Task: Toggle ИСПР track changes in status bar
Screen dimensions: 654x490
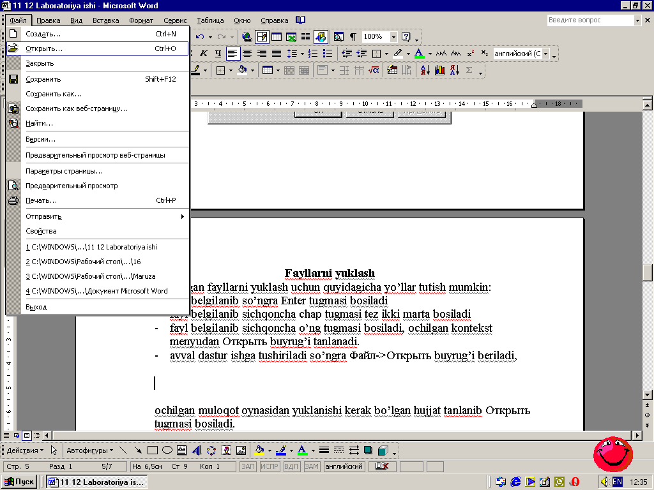Action: (x=269, y=466)
